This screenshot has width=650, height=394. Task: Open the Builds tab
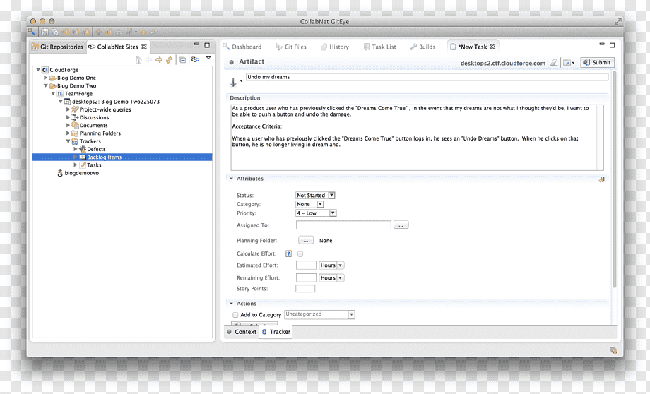tap(422, 47)
